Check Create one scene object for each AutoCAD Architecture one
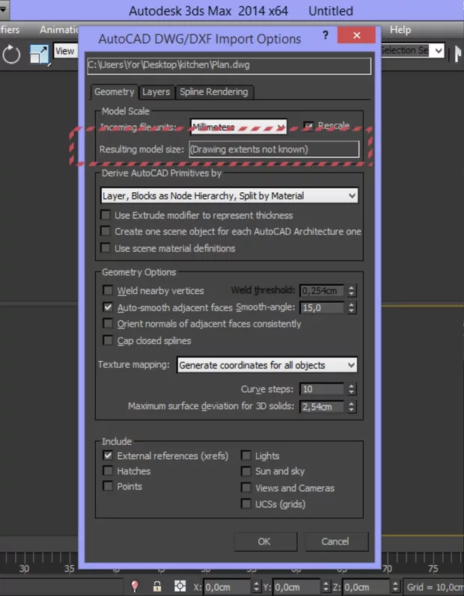The width and height of the screenshot is (464, 596). pos(106,231)
